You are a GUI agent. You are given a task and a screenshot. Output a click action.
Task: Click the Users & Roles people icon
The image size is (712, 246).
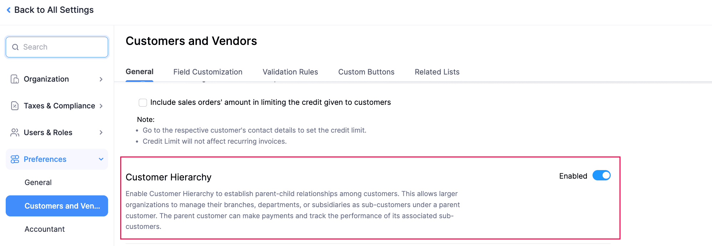click(x=15, y=133)
